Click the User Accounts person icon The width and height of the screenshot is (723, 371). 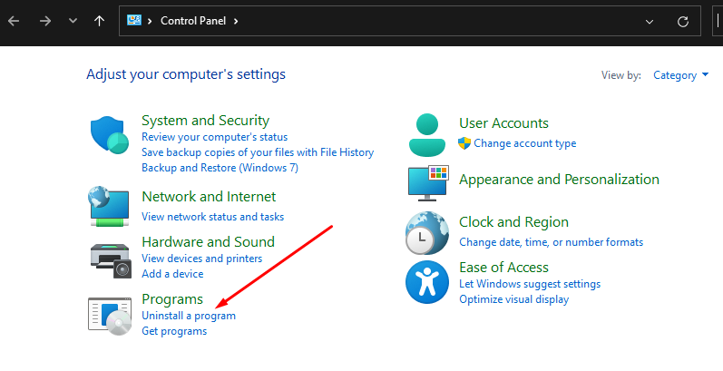tap(427, 135)
